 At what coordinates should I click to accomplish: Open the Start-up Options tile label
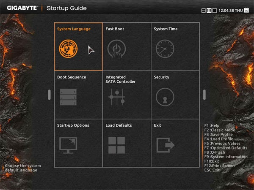click(x=73, y=125)
